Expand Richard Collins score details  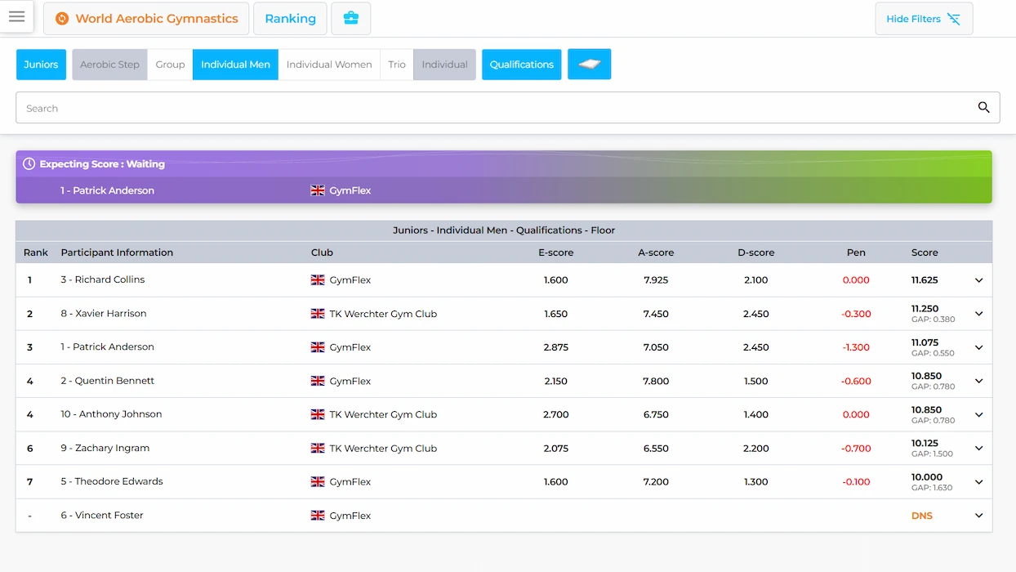978,280
